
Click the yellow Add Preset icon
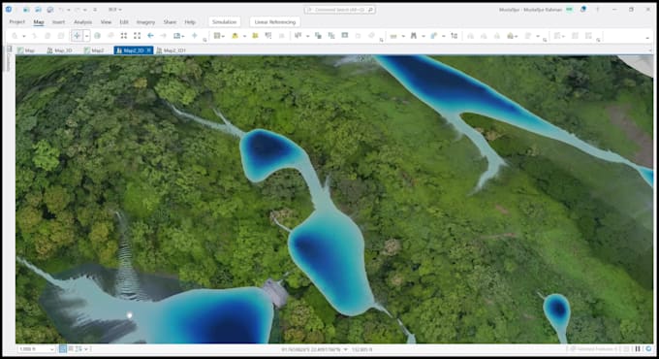(255, 36)
